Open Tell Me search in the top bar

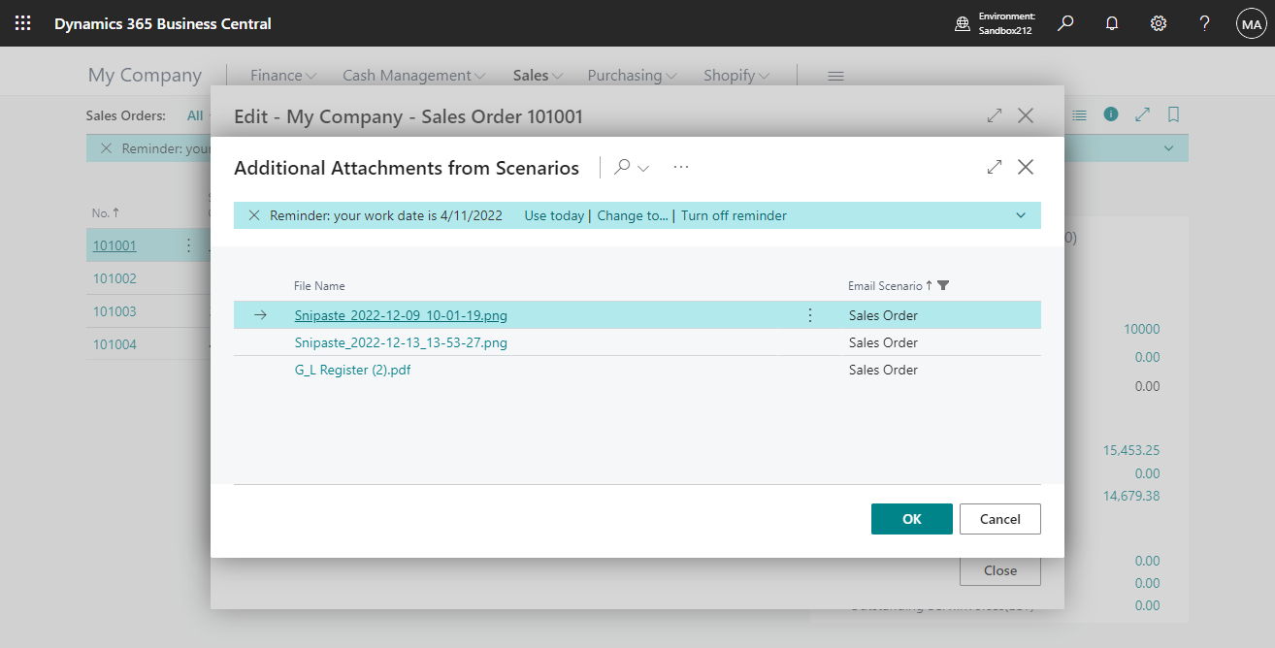1064,22
